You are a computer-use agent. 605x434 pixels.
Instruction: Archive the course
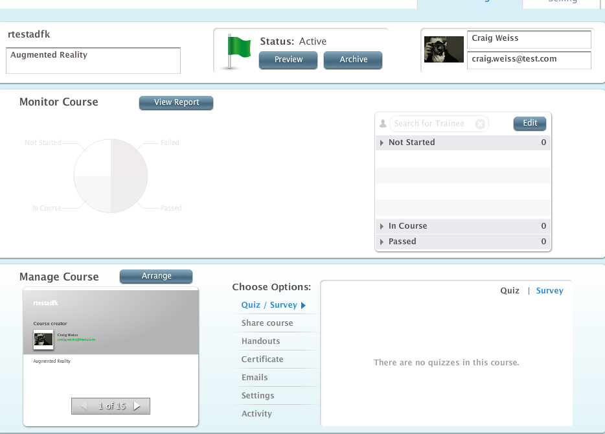[353, 60]
